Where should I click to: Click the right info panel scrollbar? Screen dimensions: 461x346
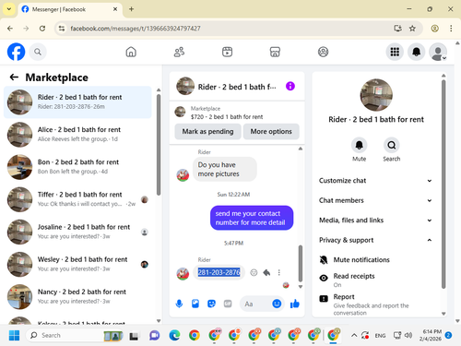[443, 184]
